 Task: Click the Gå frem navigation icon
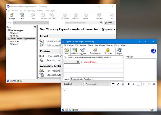[x=76, y=16]
